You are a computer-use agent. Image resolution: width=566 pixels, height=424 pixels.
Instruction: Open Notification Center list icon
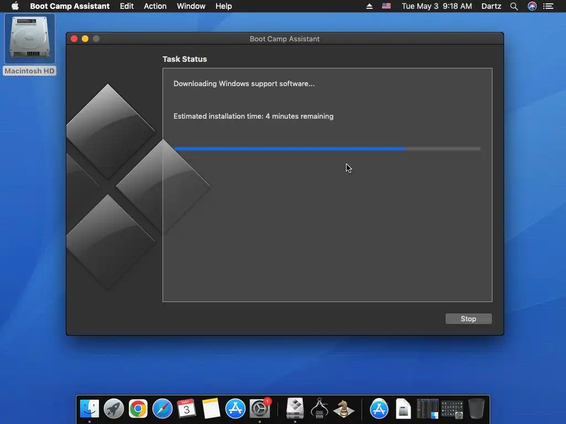coord(548,6)
